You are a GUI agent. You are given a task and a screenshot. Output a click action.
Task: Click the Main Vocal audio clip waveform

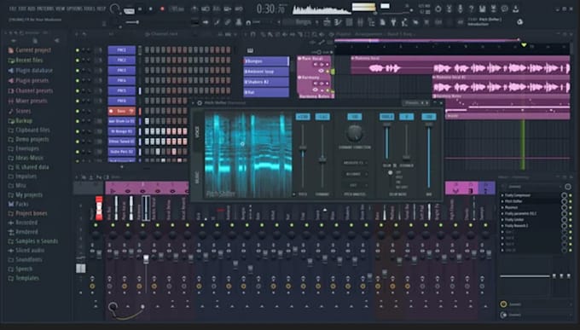[461, 68]
